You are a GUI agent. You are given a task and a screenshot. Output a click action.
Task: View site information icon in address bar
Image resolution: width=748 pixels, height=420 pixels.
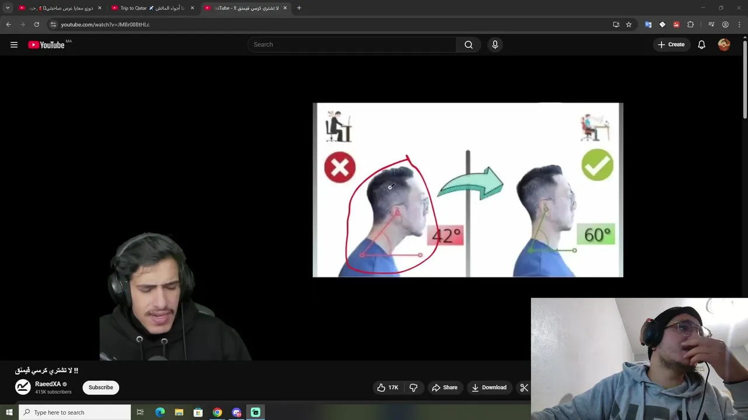pos(53,24)
